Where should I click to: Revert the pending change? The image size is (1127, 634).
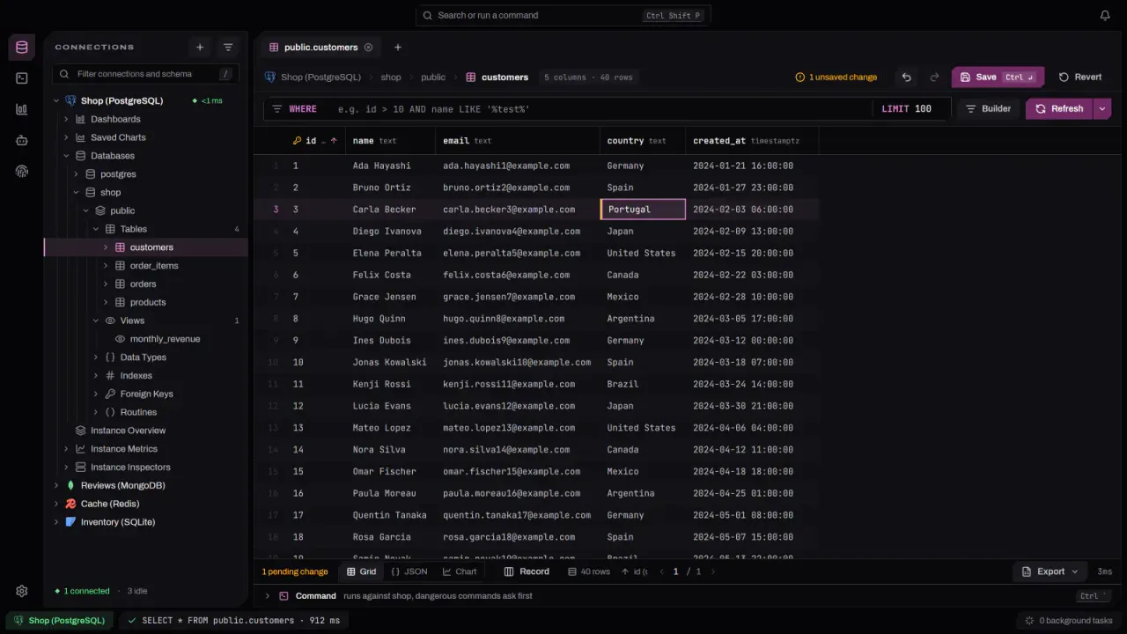coord(1080,77)
